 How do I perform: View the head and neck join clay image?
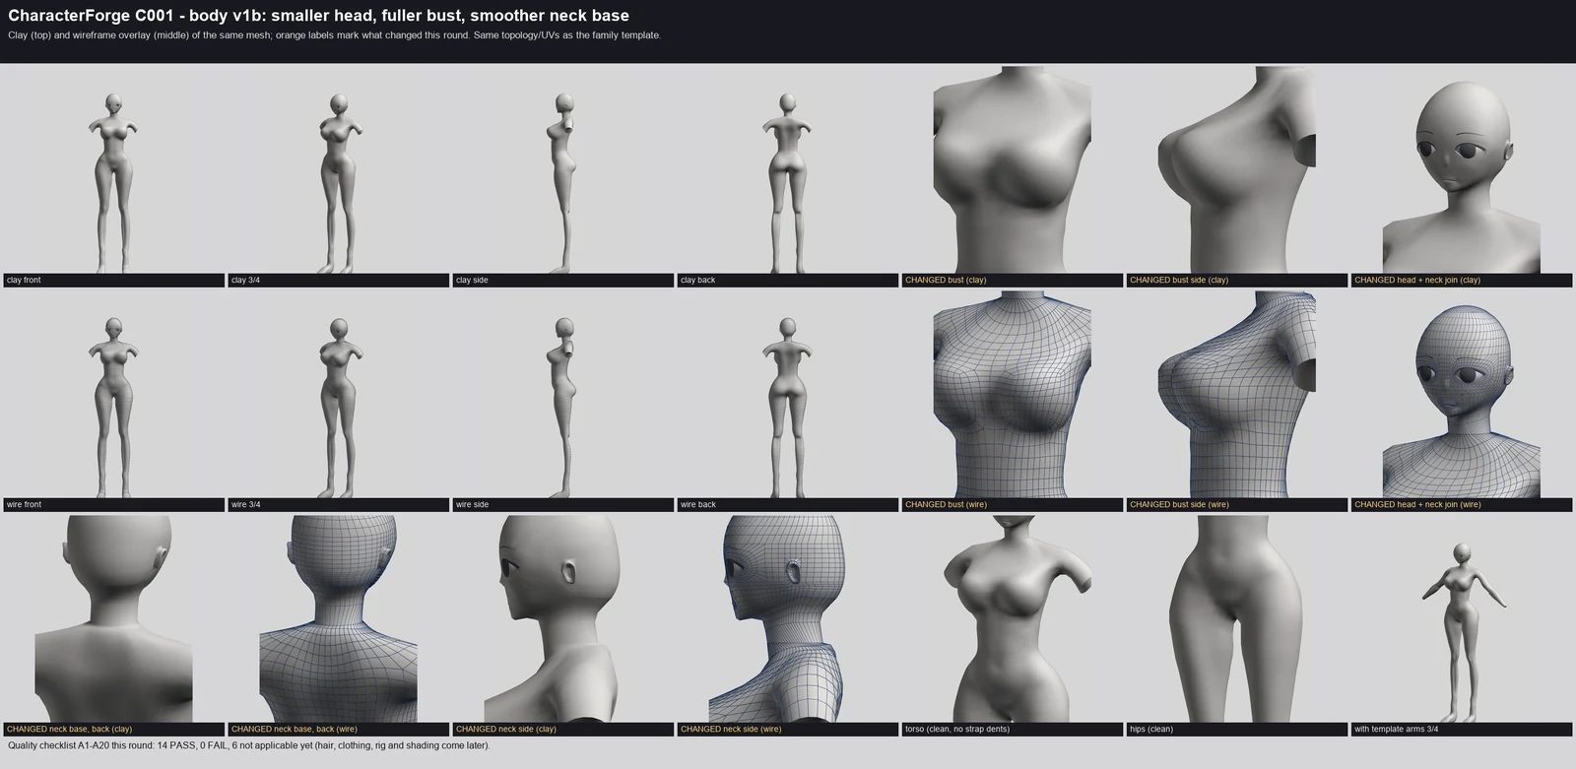click(x=1462, y=169)
